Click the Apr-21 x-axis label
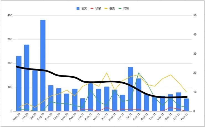Viewport: 205px width, 127px height. (105, 117)
